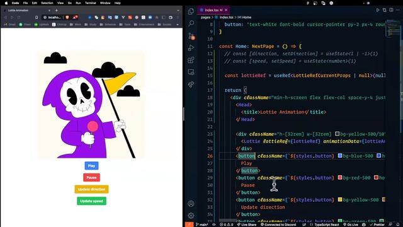This screenshot has height=227, width=403.
Task: Select the index.tsx editor tab
Action: [x=213, y=10]
